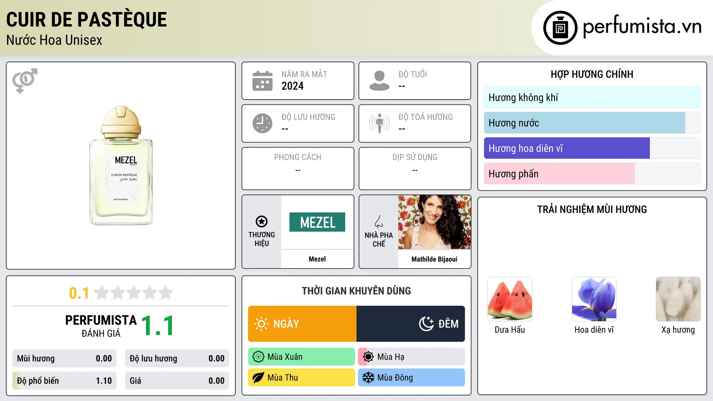
Task: Click the NĂM RA MẮT label
Action: pyautogui.click(x=304, y=74)
